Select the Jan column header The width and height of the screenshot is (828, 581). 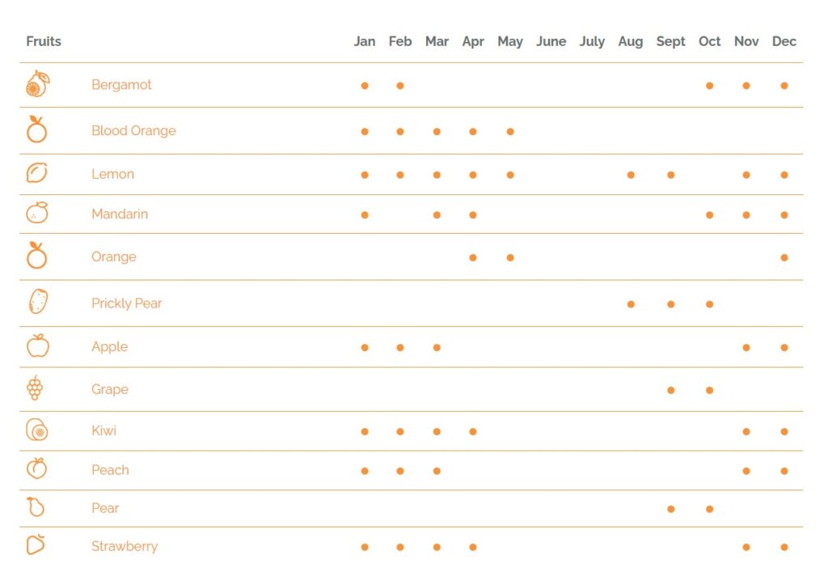(x=365, y=41)
